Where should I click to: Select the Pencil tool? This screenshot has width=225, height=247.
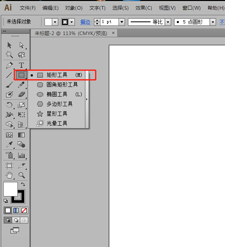click(21, 85)
